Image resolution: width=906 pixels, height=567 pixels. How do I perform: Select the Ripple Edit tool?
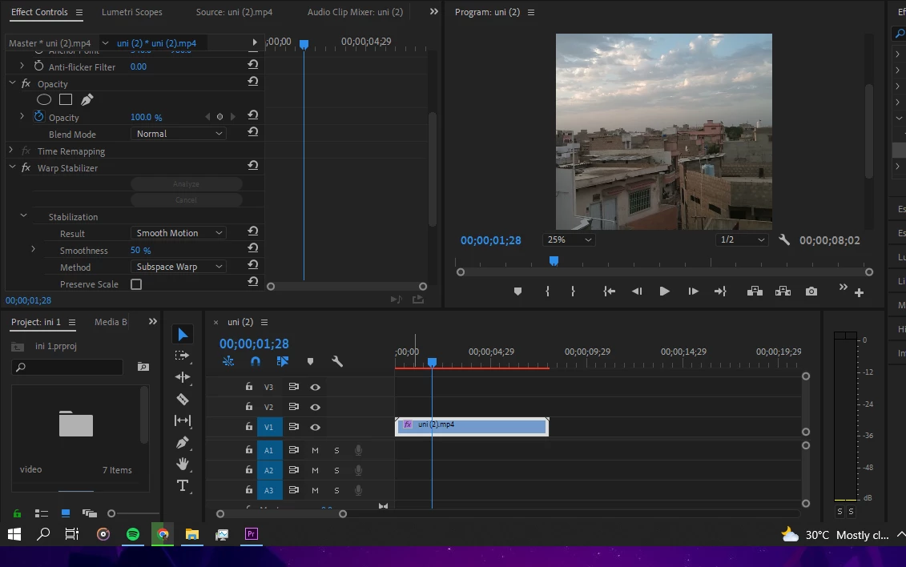pyautogui.click(x=183, y=377)
